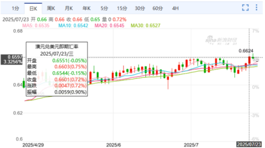Open the 周K weekly chart tab
265x148 pixels.
[51, 8]
